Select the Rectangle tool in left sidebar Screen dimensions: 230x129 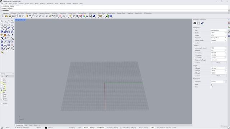pos(12,25)
